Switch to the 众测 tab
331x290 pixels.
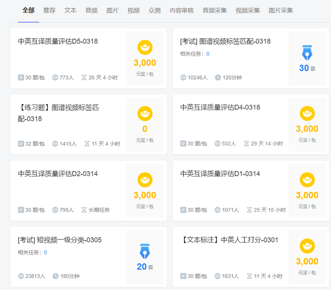click(x=154, y=10)
